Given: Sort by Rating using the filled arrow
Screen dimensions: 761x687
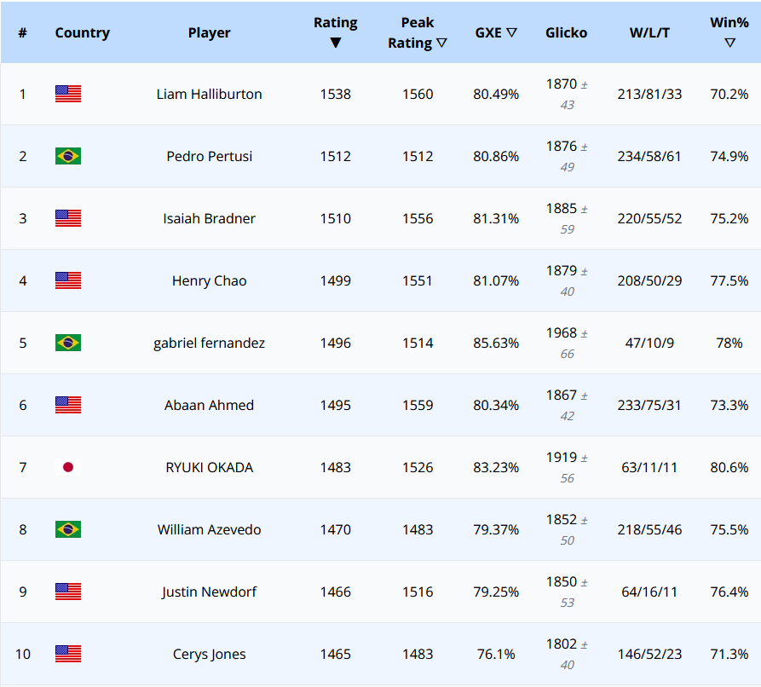Looking at the screenshot, I should (336, 43).
